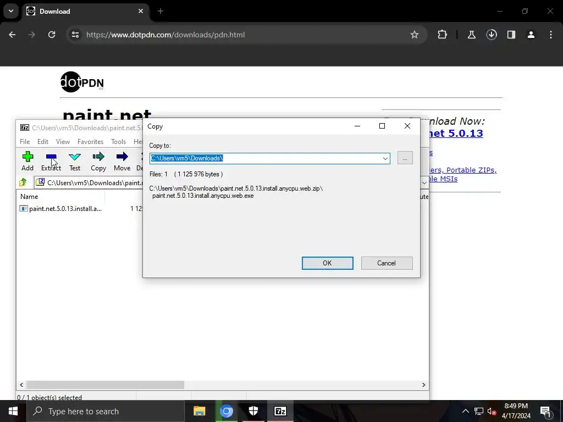Open the browser Downloads icon

[x=492, y=35]
